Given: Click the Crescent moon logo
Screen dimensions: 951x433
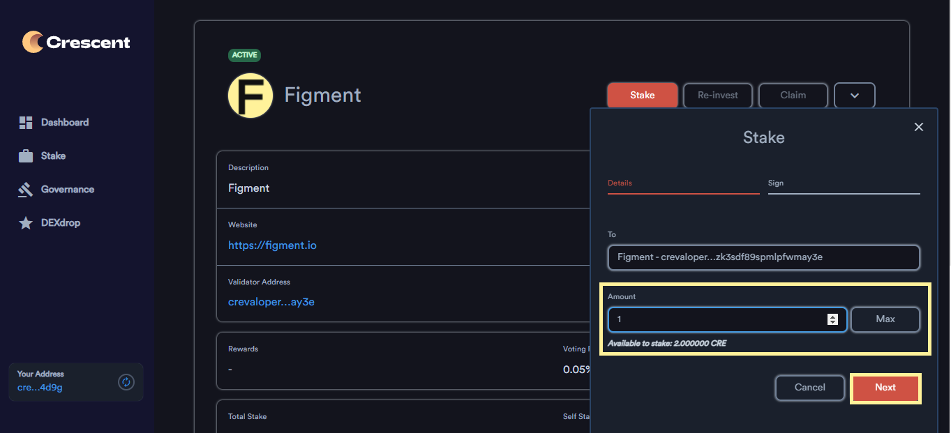Looking at the screenshot, I should point(33,42).
